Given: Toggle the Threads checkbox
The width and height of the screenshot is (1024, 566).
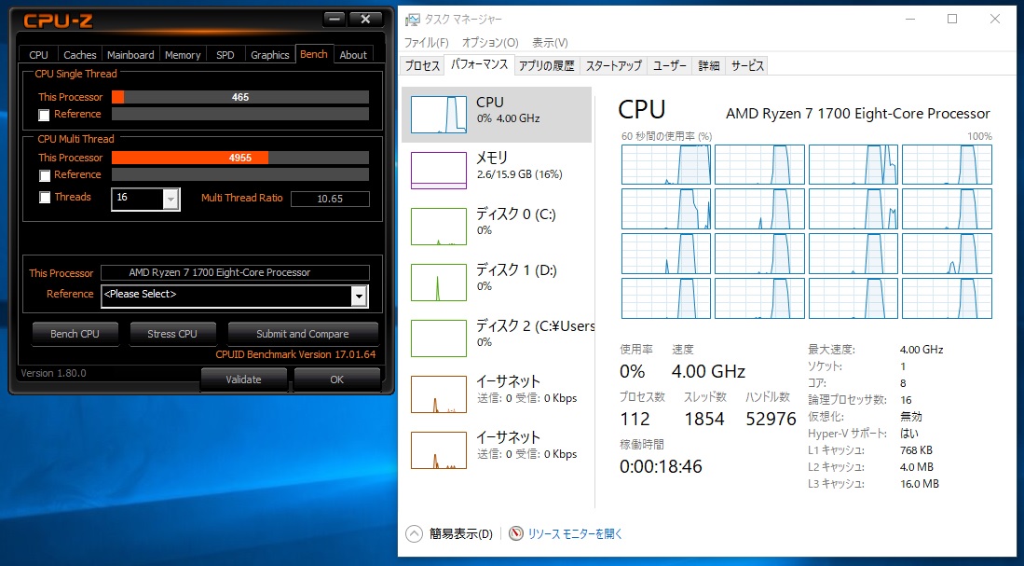Looking at the screenshot, I should [x=44, y=198].
